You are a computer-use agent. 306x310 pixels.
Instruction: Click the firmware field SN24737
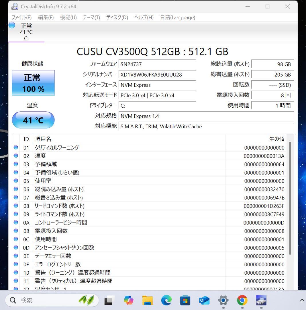(x=157, y=64)
